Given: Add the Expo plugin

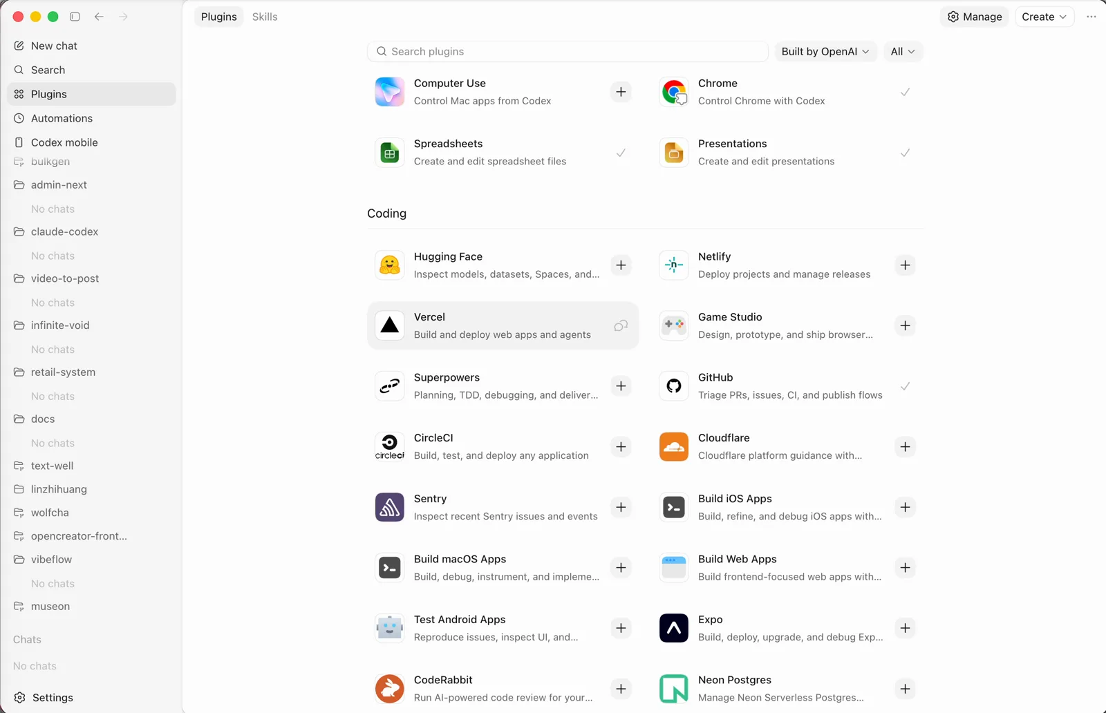Looking at the screenshot, I should [x=906, y=628].
